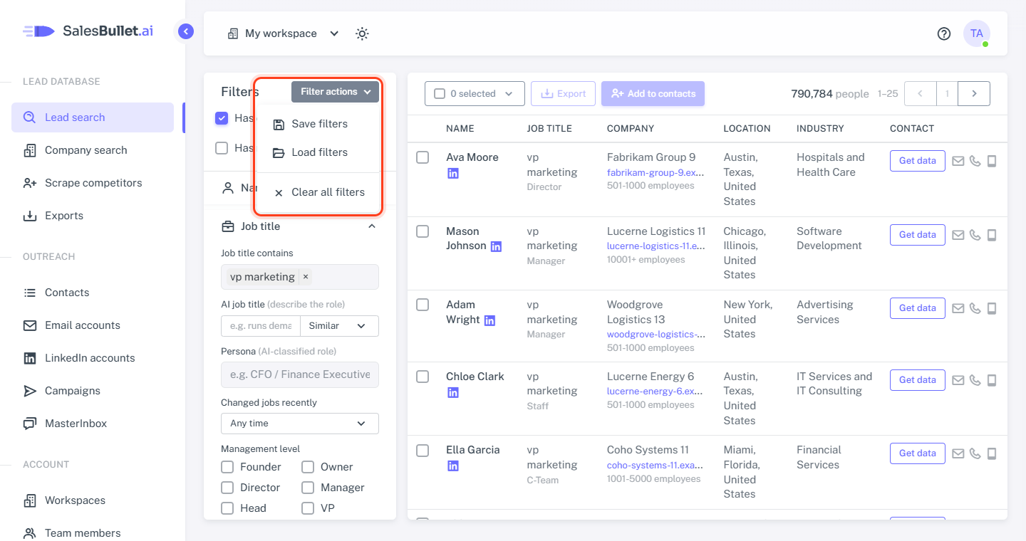This screenshot has width=1026, height=541.
Task: Click Get data for Ava Moore
Action: 918,161
